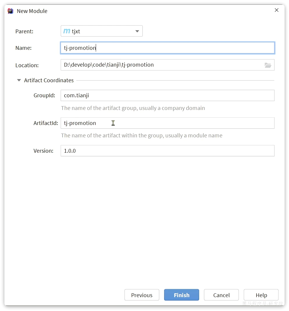Click the 'Version:' label
This screenshot has height=311, width=289.
coord(43,151)
